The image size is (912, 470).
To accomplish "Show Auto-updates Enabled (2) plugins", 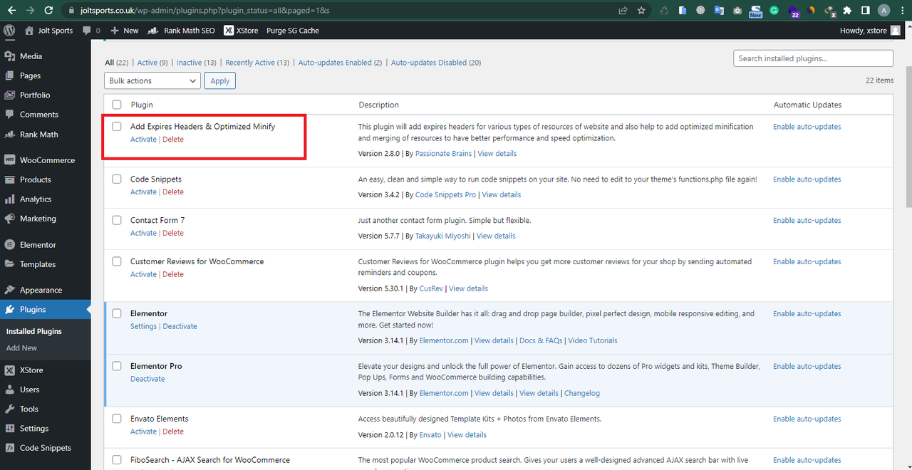I will pyautogui.click(x=340, y=63).
